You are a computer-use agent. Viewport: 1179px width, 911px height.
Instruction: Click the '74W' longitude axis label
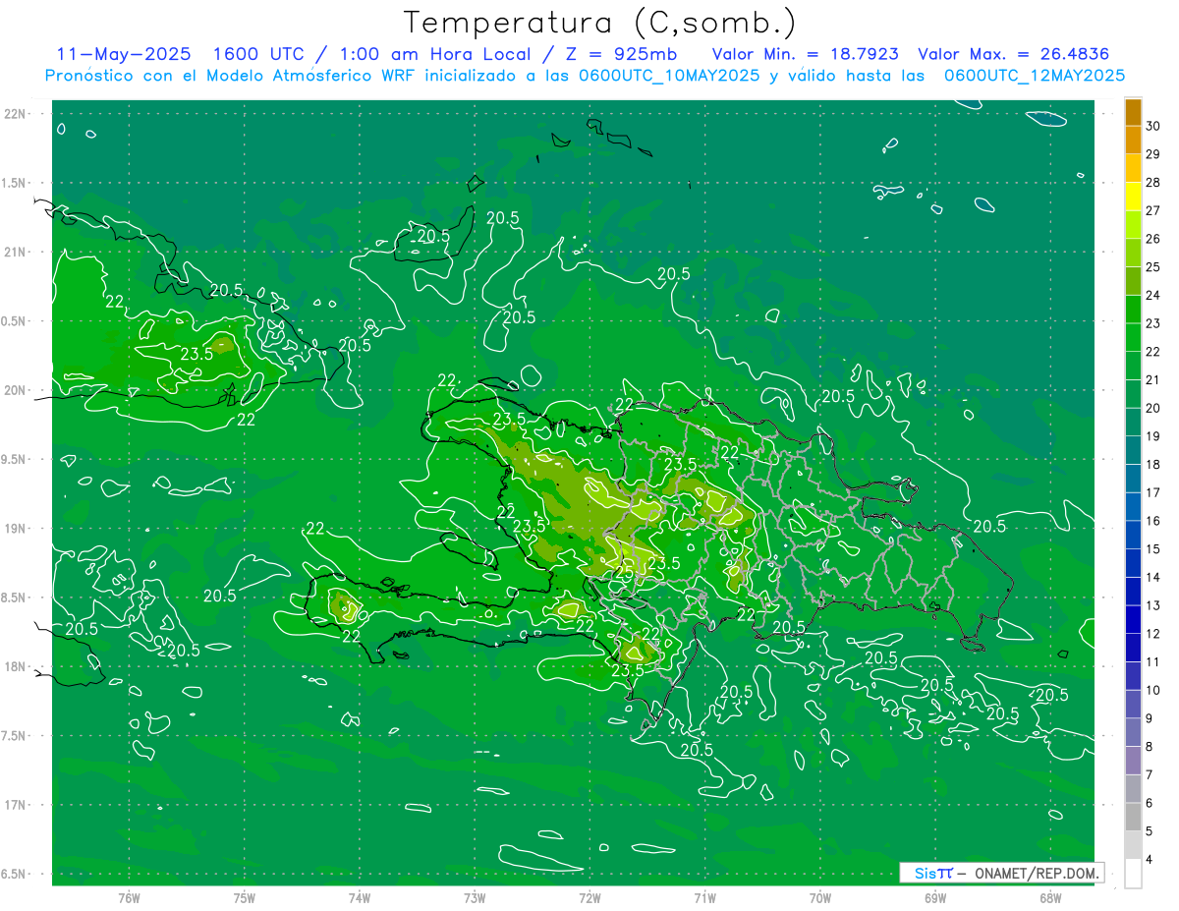pyautogui.click(x=360, y=897)
